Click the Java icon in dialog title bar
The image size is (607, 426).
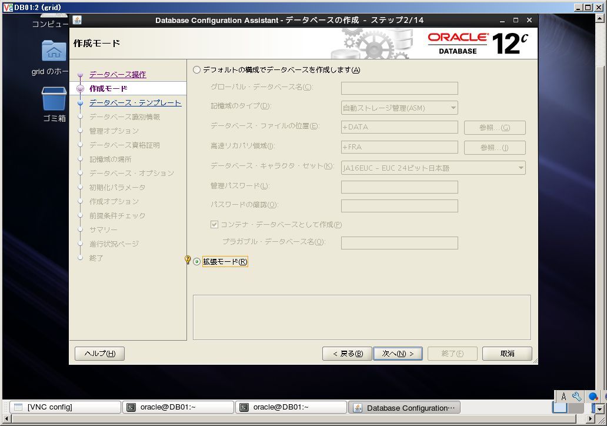coord(77,20)
